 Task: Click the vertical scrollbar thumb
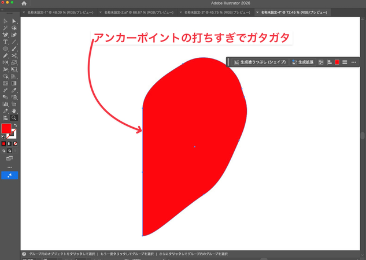(363, 135)
